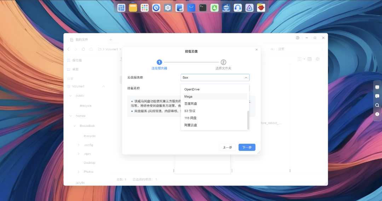Expand the Photos folder node

tap(79, 172)
